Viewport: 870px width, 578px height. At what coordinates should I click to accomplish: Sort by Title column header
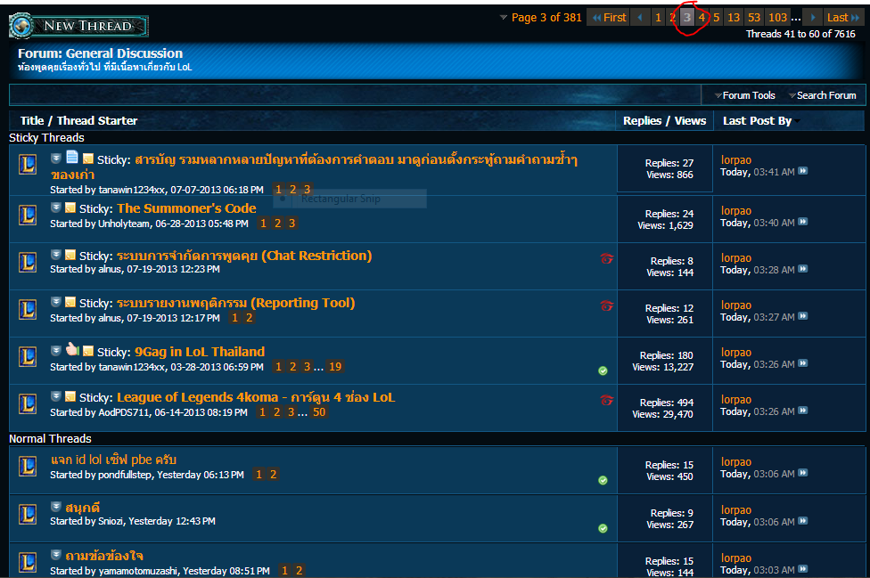click(x=32, y=121)
